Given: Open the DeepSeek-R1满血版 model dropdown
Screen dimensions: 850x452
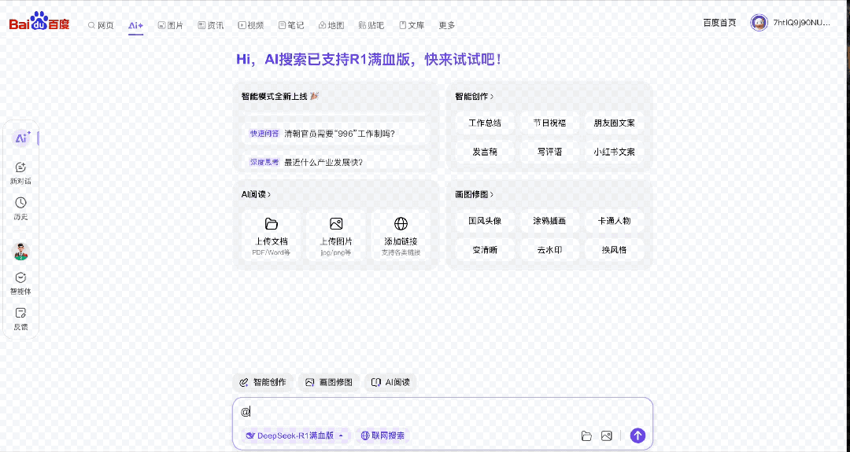Looking at the screenshot, I should click(295, 435).
